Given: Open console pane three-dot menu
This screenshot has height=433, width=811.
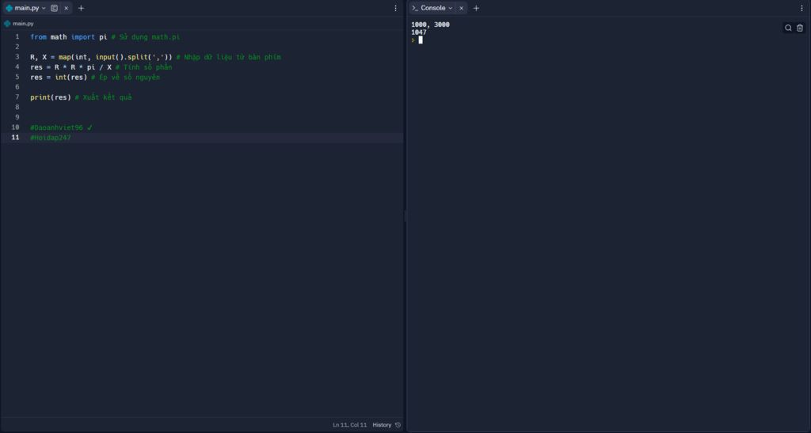Looking at the screenshot, I should [x=802, y=8].
